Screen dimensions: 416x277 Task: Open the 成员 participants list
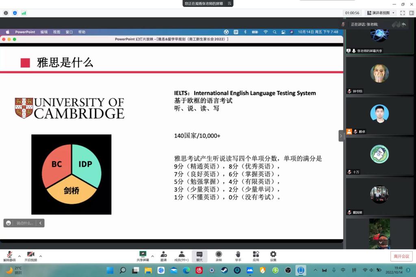click(x=181, y=256)
